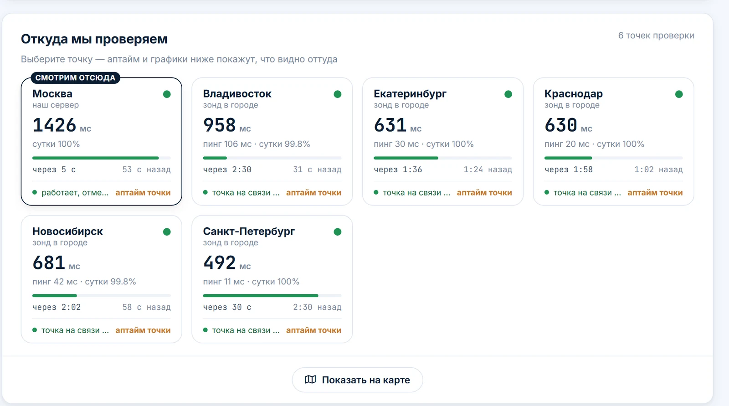Click the 681 мс response time value

click(x=56, y=263)
